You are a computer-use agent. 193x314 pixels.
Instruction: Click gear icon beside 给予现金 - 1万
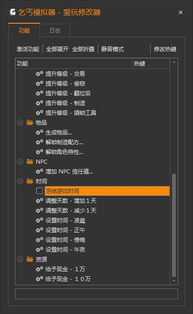click(x=40, y=269)
